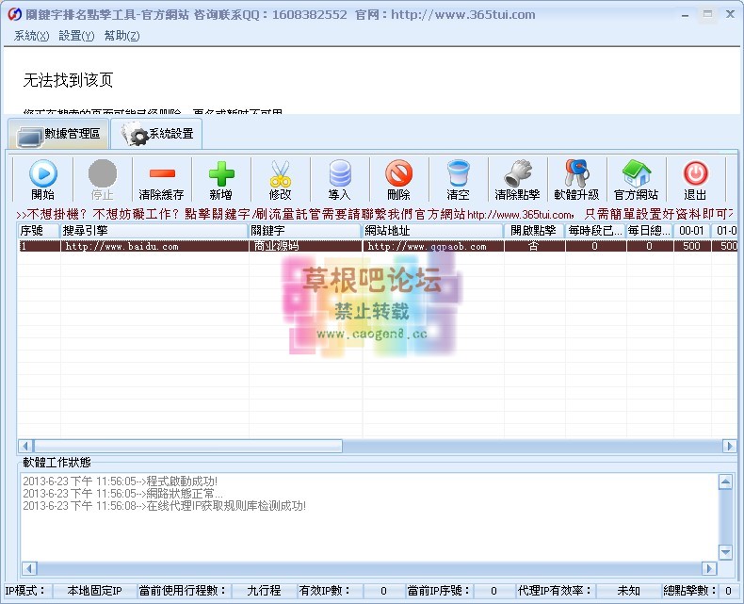Add entry with 新增 green plus icon
The image size is (744, 604).
(x=221, y=173)
